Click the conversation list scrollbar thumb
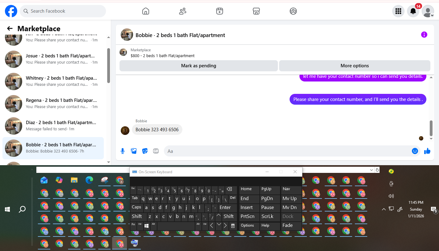 108,65
